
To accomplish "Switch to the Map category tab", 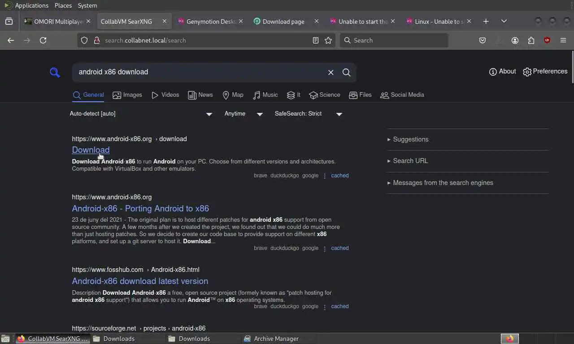I will 233,95.
